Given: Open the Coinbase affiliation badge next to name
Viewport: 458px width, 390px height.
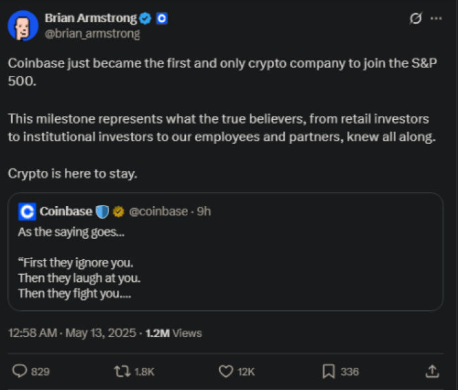Looking at the screenshot, I should tap(162, 19).
